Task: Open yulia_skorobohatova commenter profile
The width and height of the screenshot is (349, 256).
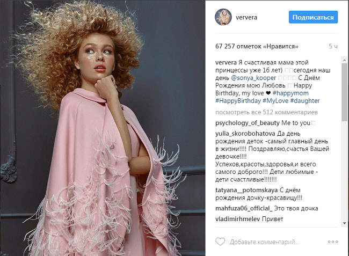Action: (245, 134)
